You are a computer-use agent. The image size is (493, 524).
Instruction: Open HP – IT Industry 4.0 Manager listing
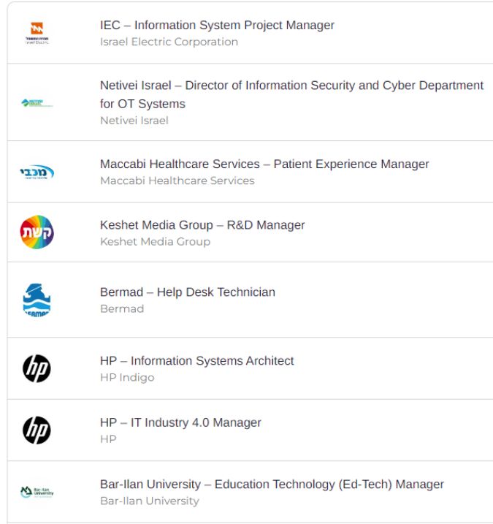coord(180,422)
